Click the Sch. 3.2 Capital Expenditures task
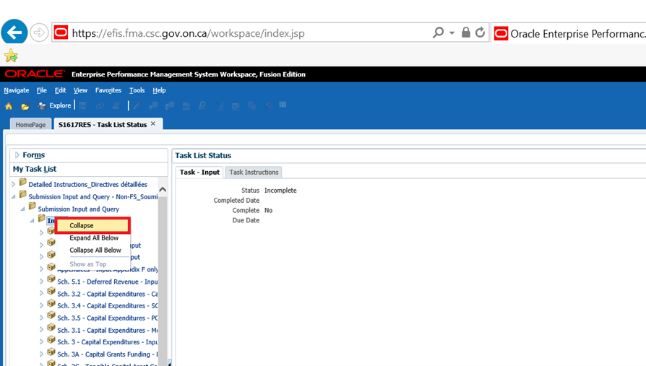Image resolution: width=646 pixels, height=366 pixels. click(x=107, y=294)
